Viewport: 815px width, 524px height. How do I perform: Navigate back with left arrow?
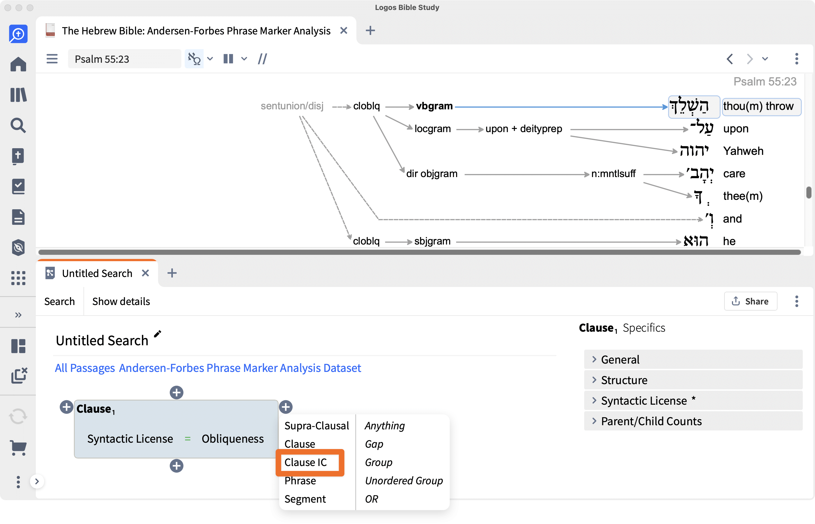730,59
